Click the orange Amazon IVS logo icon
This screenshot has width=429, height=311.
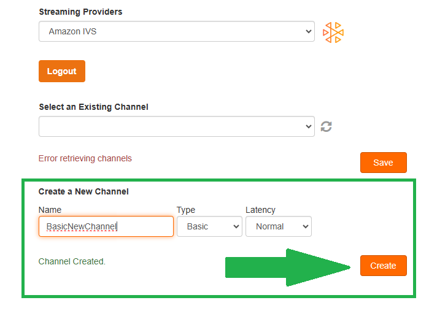pyautogui.click(x=333, y=33)
